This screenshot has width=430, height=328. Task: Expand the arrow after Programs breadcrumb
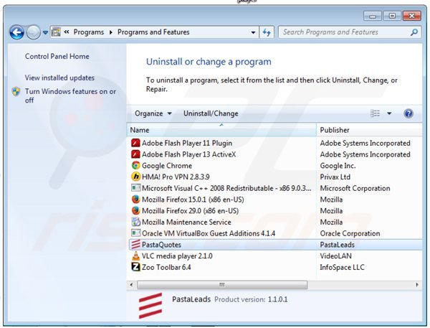[x=111, y=32]
